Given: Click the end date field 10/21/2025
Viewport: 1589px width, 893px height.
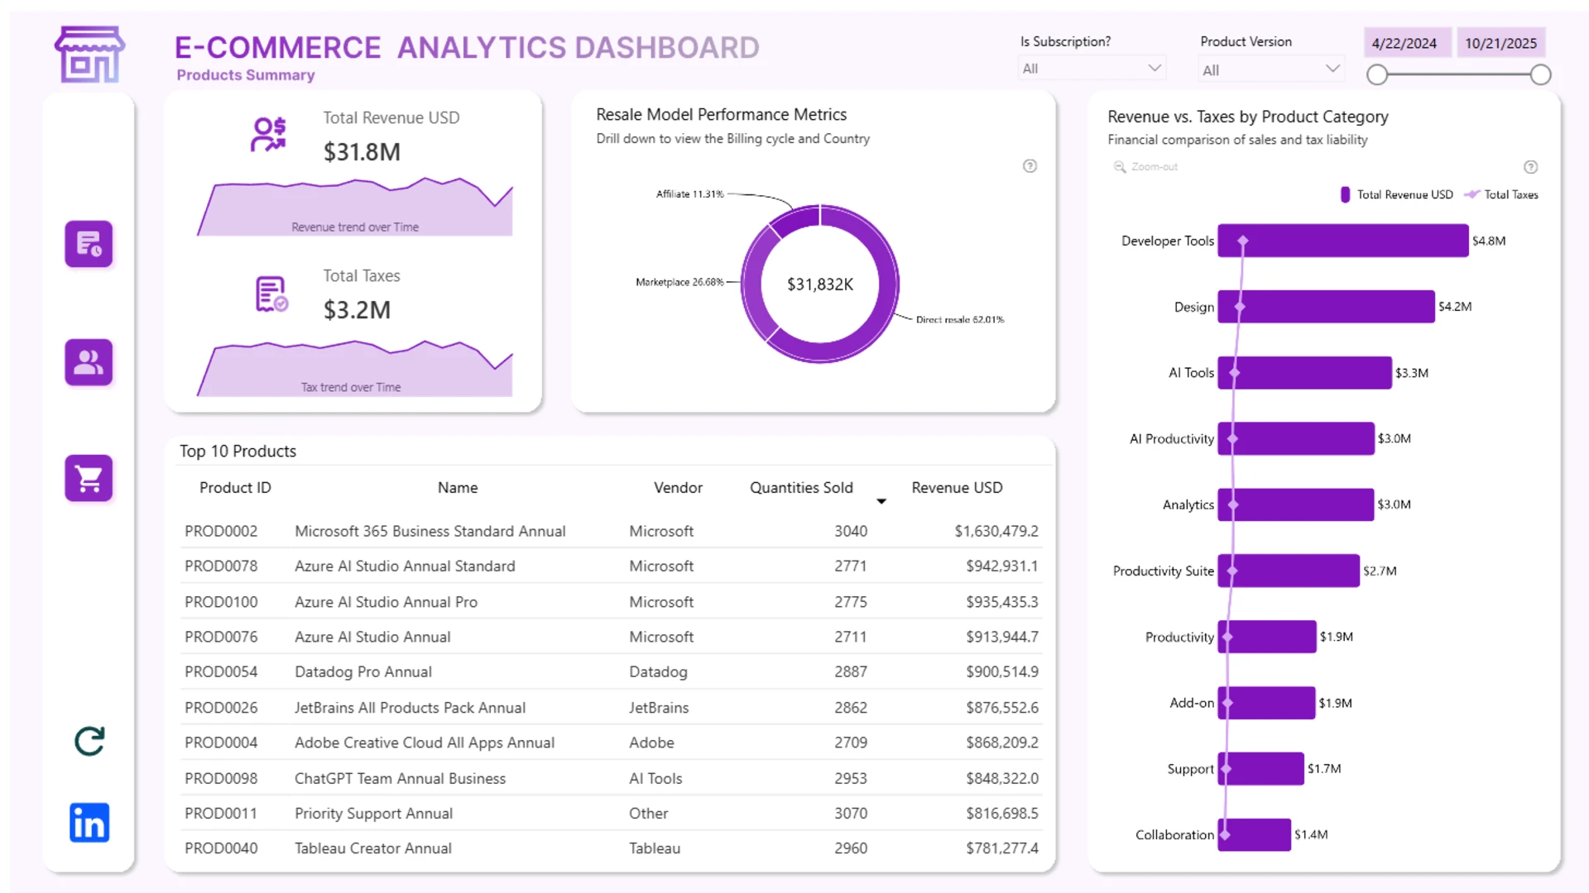Looking at the screenshot, I should coord(1500,43).
